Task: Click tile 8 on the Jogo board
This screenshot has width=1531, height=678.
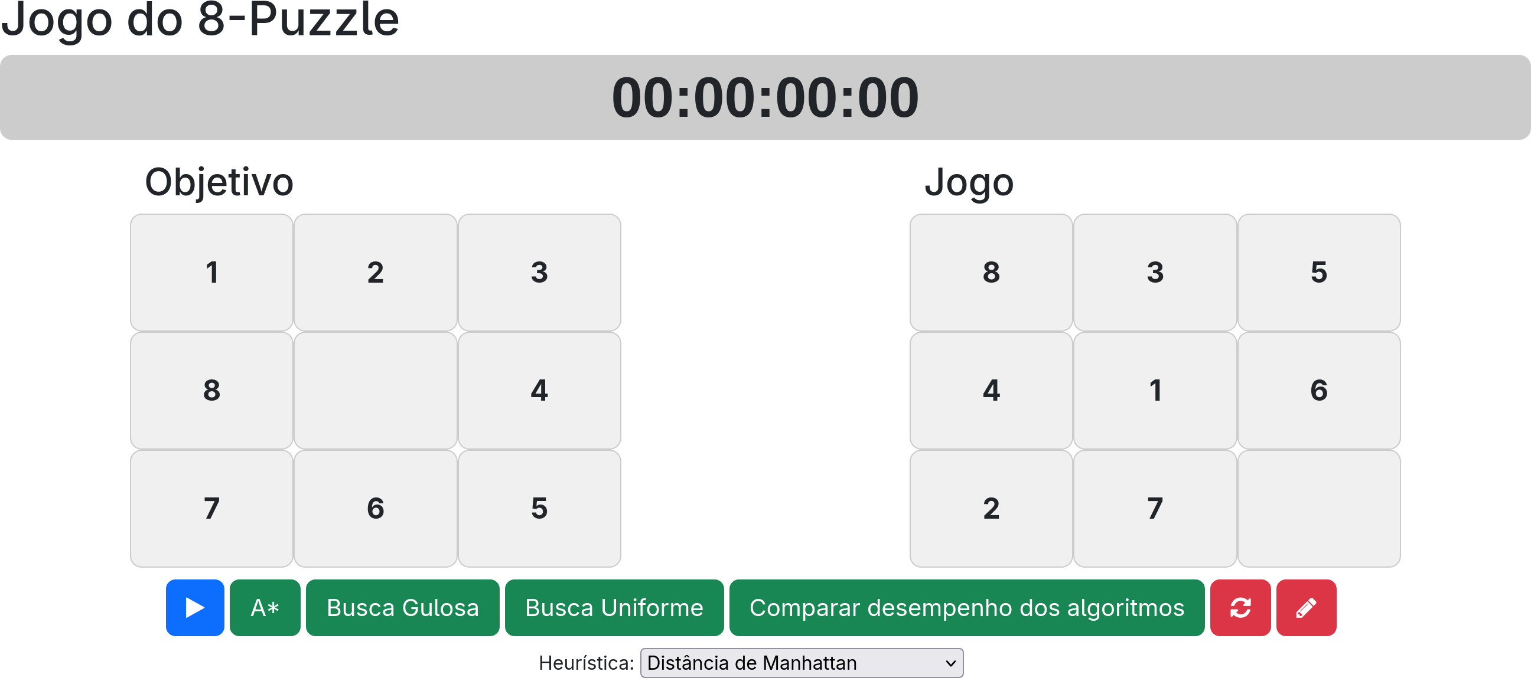Action: pos(991,272)
